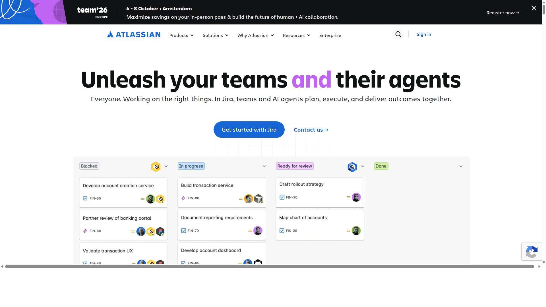Image resolution: width=546 pixels, height=307 pixels.
Task: Open the search magnifier icon
Action: (x=398, y=34)
